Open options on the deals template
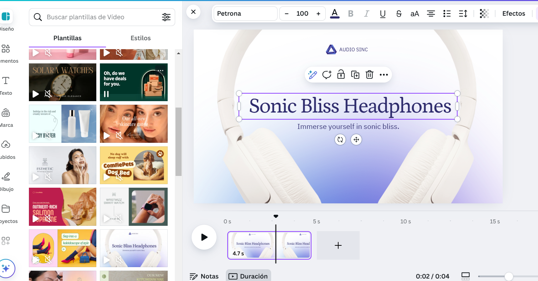 point(161,70)
